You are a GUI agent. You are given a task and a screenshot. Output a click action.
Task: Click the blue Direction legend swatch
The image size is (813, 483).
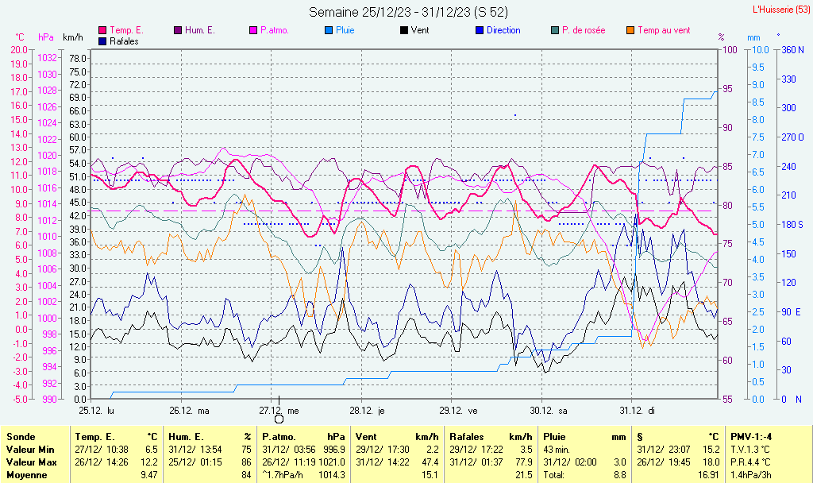pos(480,31)
